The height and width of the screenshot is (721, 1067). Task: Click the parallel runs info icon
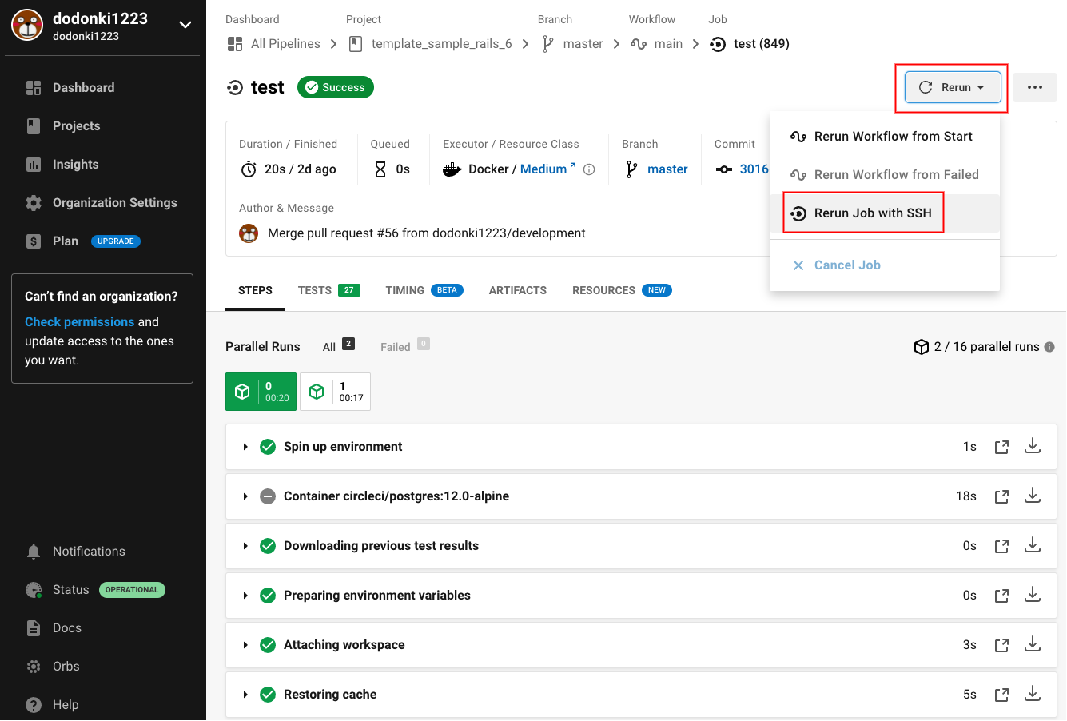tap(1049, 347)
